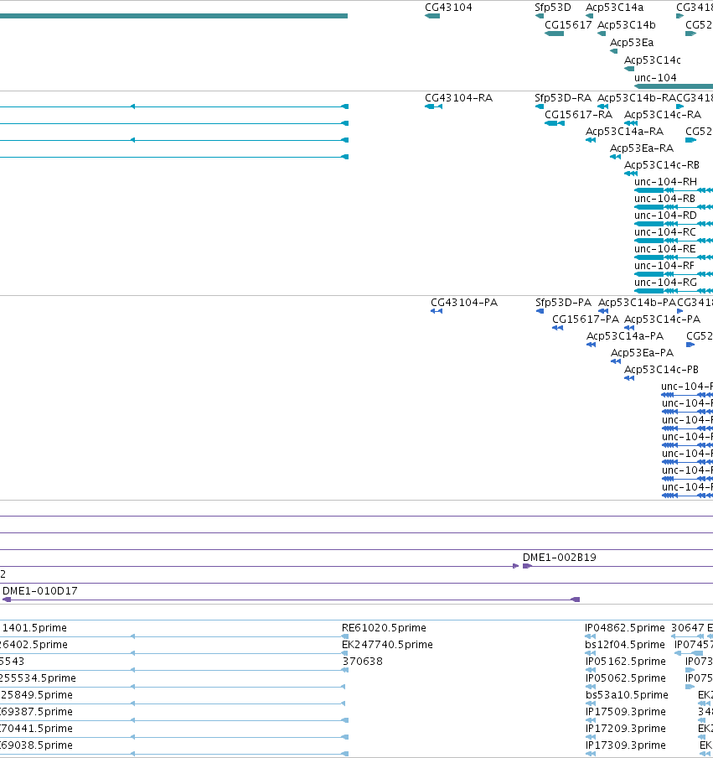Screen dimensions: 713x758
Task: Click the CG43104-RA transcript glyph
Action: (x=433, y=106)
